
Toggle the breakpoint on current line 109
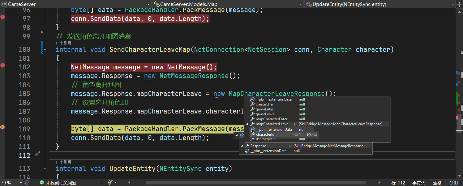click(3, 127)
